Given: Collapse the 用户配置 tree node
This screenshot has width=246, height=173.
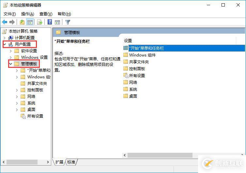Looking at the screenshot, I should coord(5,44).
